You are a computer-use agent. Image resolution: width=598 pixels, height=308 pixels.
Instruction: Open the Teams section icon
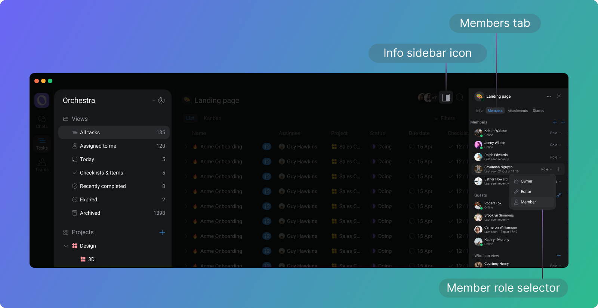coord(42,164)
